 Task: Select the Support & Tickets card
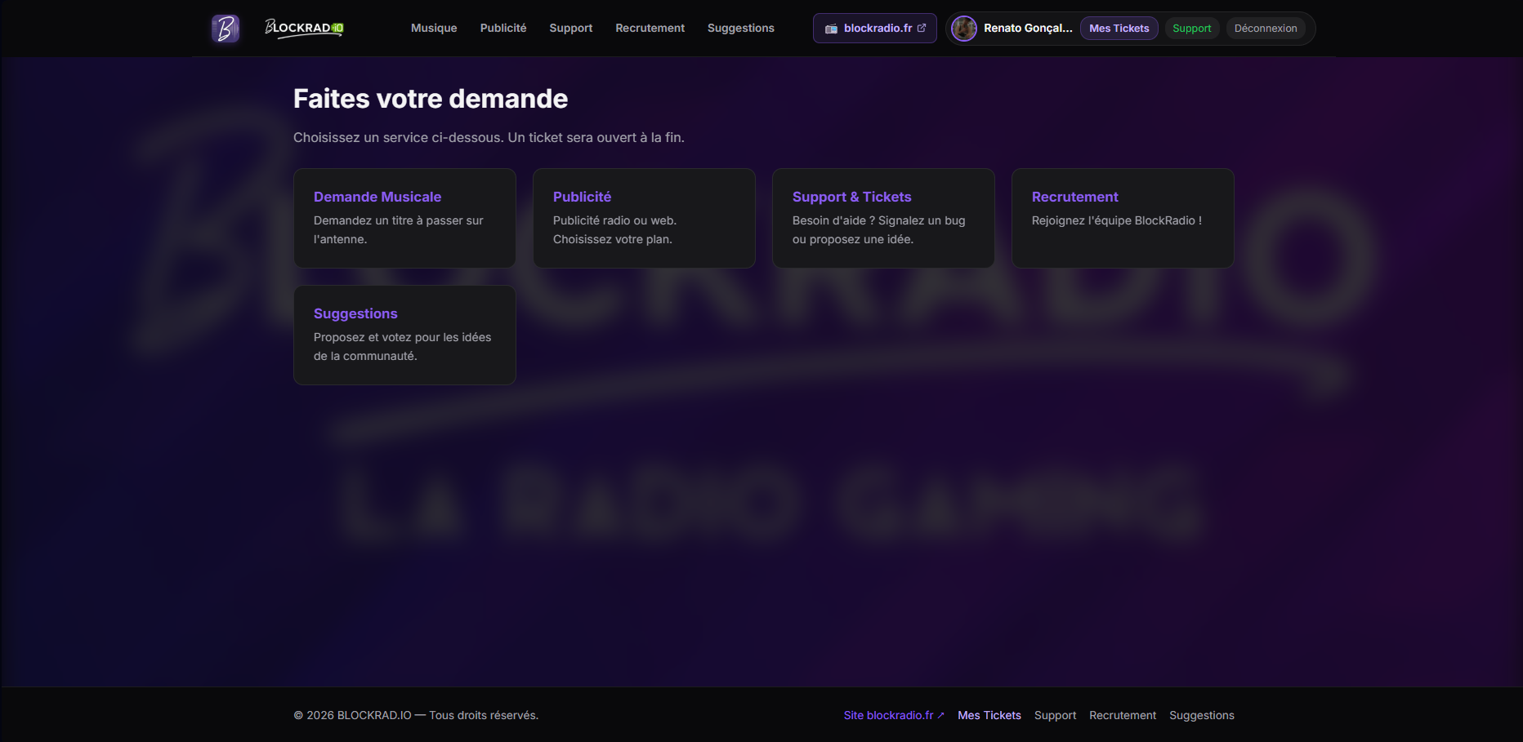(x=883, y=218)
